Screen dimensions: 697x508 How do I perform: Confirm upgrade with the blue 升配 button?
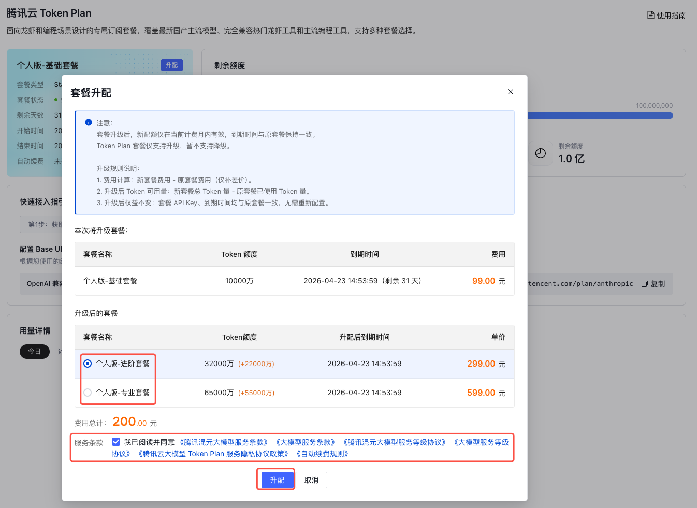point(277,480)
